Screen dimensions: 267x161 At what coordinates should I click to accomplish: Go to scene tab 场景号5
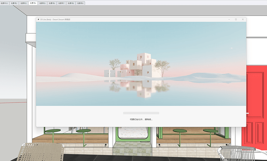tap(42, 3)
